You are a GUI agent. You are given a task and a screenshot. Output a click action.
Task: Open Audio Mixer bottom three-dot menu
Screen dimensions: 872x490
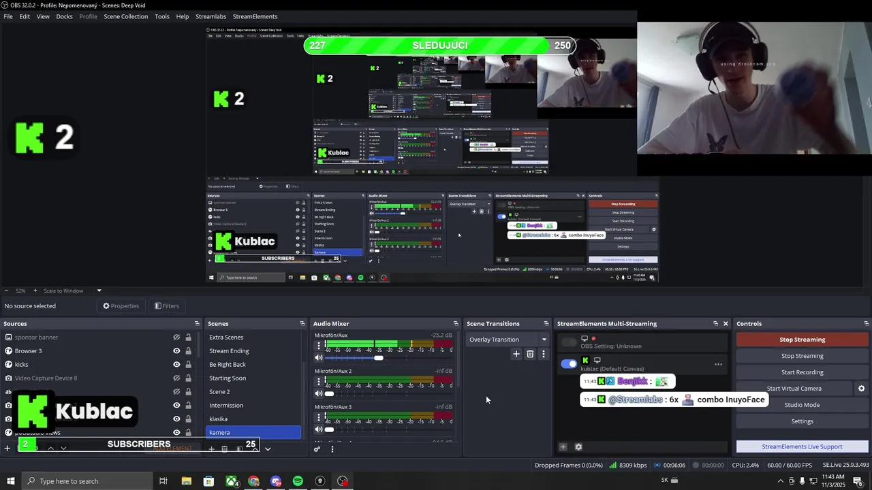(x=332, y=449)
